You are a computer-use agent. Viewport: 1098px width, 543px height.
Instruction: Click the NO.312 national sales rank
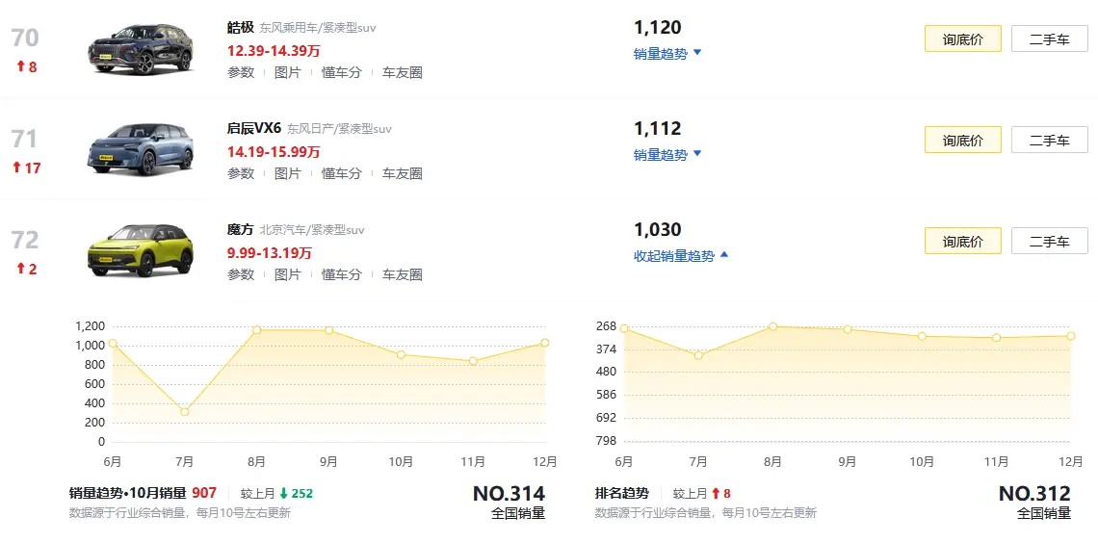tap(1035, 493)
